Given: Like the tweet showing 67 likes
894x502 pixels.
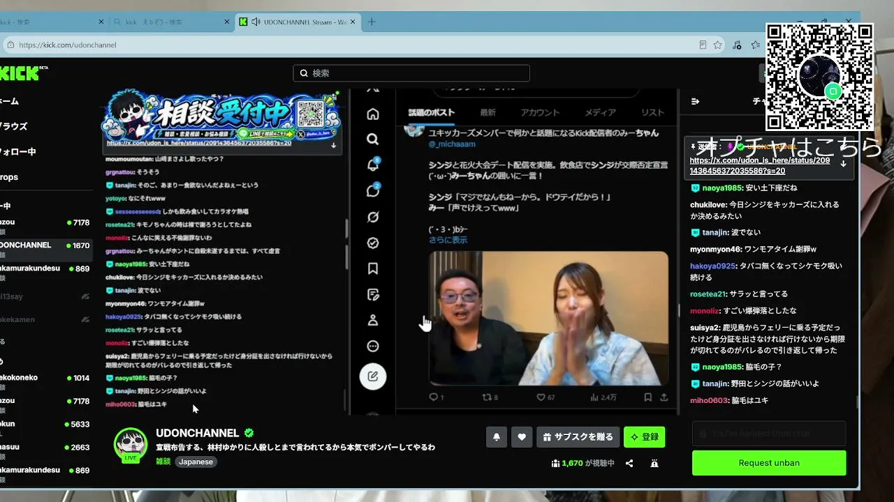Looking at the screenshot, I should click(x=541, y=397).
